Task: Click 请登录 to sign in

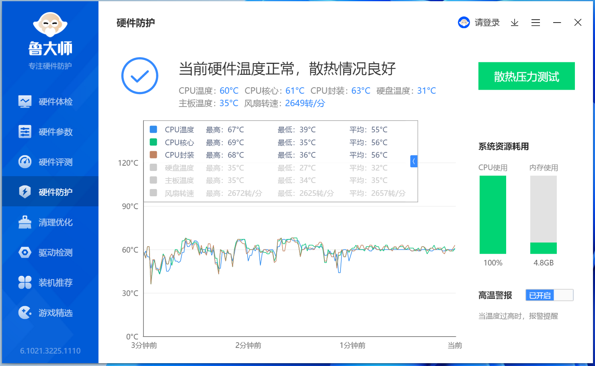Action: click(x=487, y=23)
